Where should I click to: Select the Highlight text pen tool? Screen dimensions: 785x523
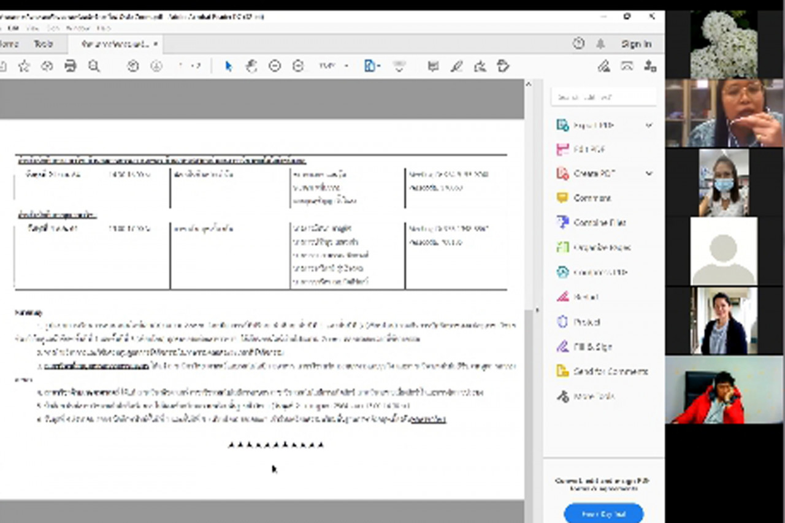(x=456, y=66)
